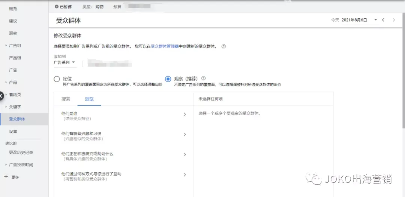The width and height of the screenshot is (405, 197).
Task: Click the 建议的 sidebar section label
Action: tap(11, 143)
